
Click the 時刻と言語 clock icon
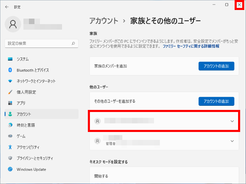pos(10,125)
